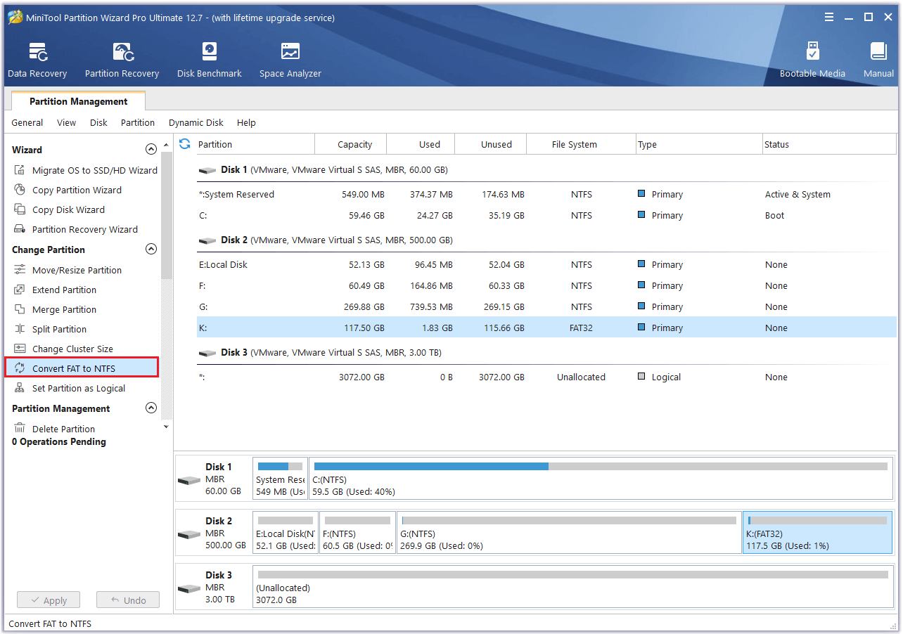This screenshot has width=903, height=634.
Task: Select the E:Local Disk row
Action: click(546, 265)
